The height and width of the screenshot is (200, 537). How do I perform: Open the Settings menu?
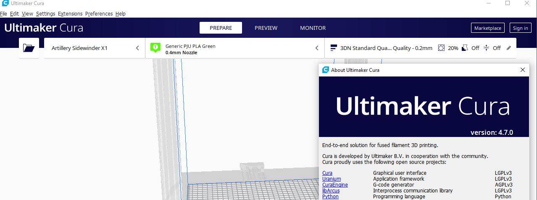coord(45,13)
